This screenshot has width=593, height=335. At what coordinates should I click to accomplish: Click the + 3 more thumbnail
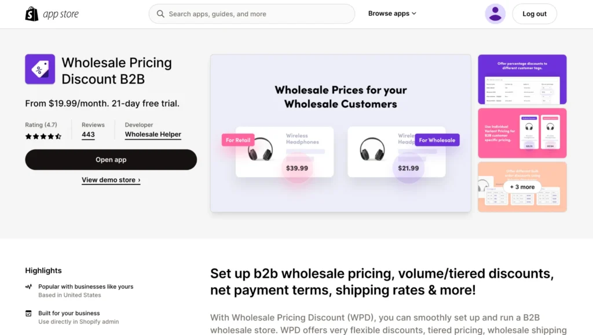click(522, 187)
